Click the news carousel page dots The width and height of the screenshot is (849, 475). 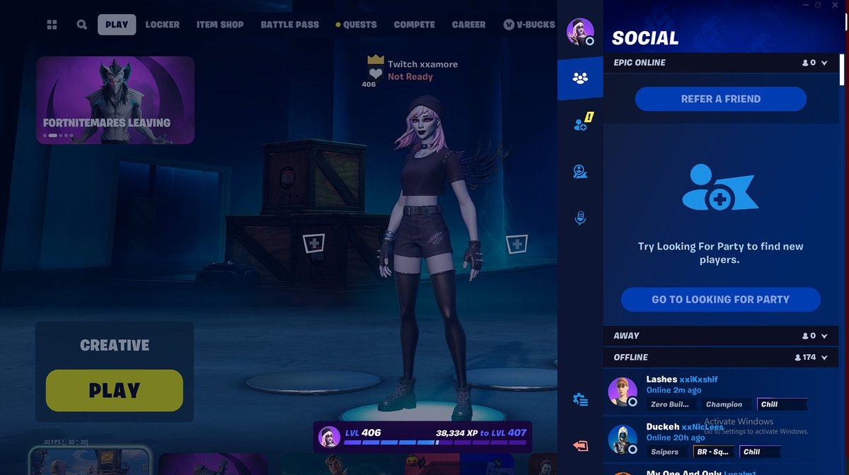tap(58, 135)
